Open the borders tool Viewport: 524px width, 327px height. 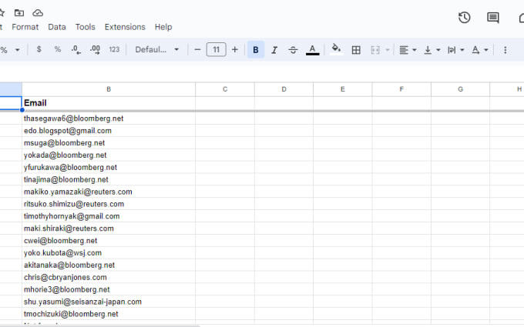pyautogui.click(x=356, y=50)
